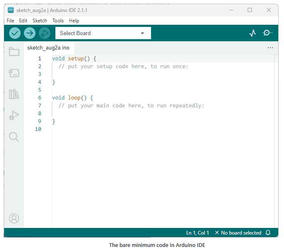
Task: Click line 3 in the code editor
Action: (x=124, y=74)
